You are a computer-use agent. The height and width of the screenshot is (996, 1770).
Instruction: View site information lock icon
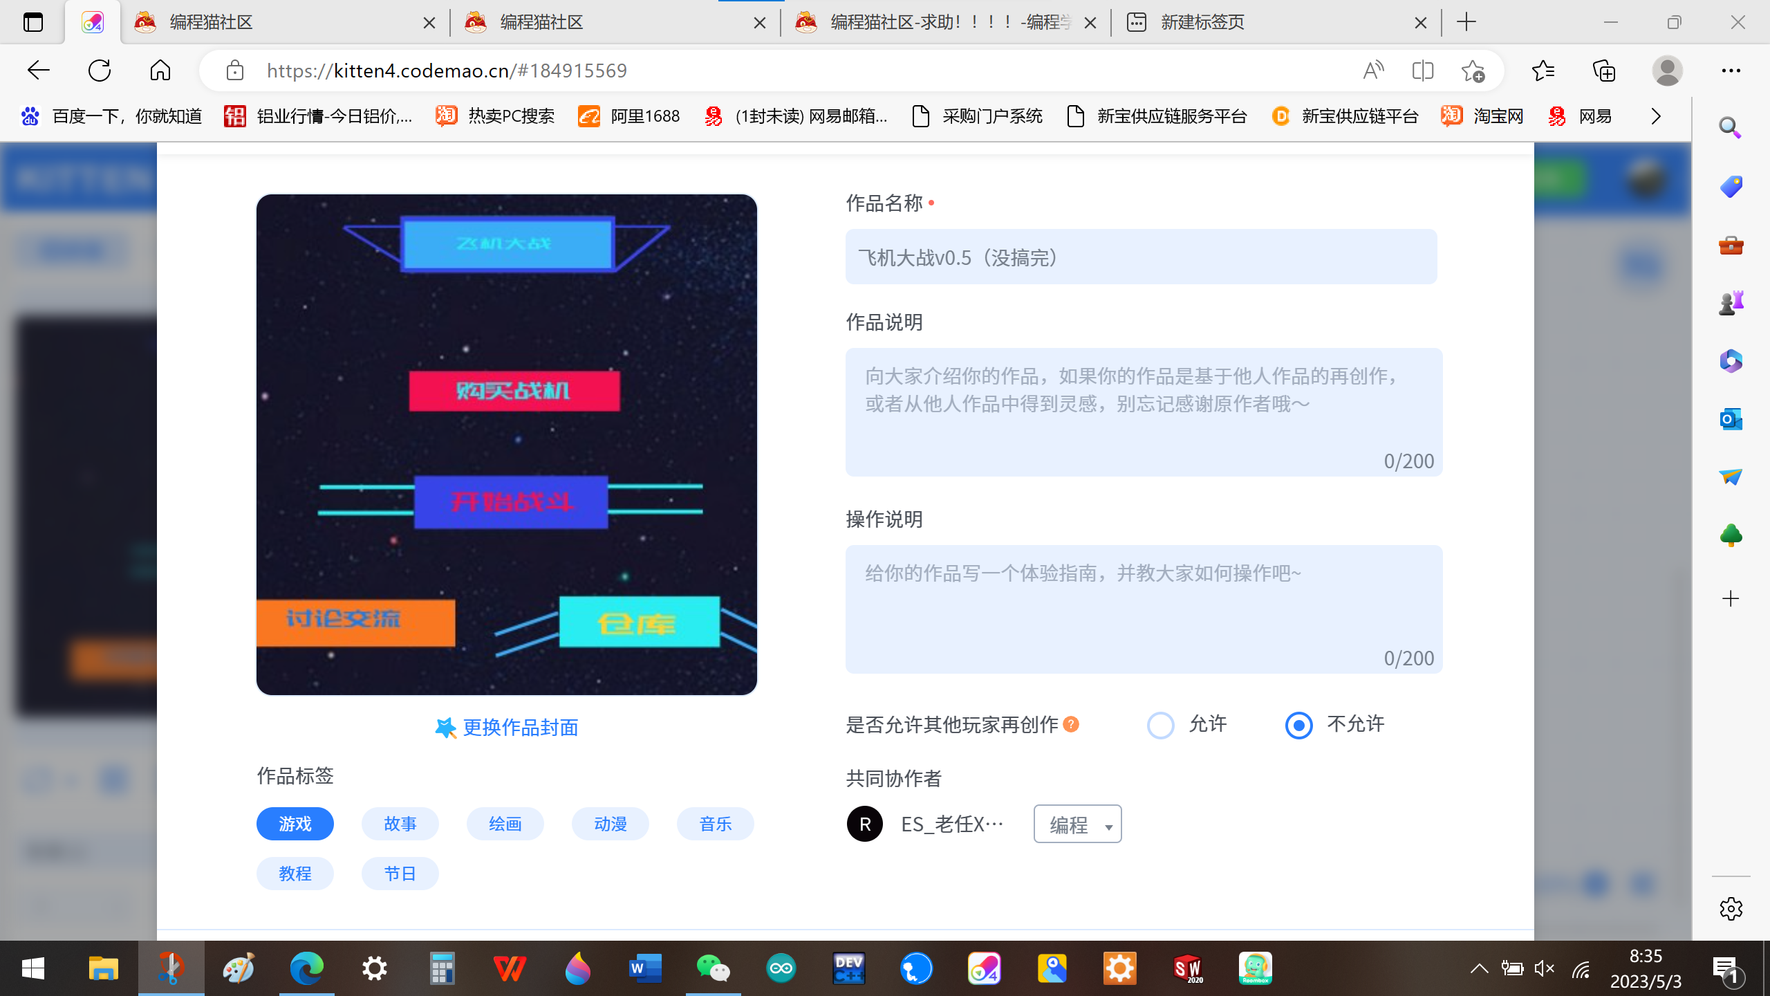[235, 71]
